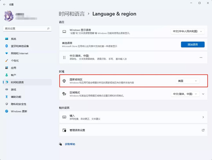Click the 获取帮助 help icon

(x=60, y=144)
